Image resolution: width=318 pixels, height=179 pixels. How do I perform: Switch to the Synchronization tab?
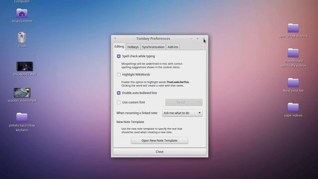pos(153,47)
